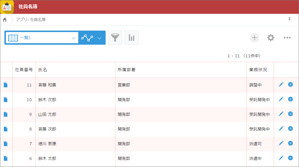
Task: Click the 所属部署 column header
Action: click(127, 70)
